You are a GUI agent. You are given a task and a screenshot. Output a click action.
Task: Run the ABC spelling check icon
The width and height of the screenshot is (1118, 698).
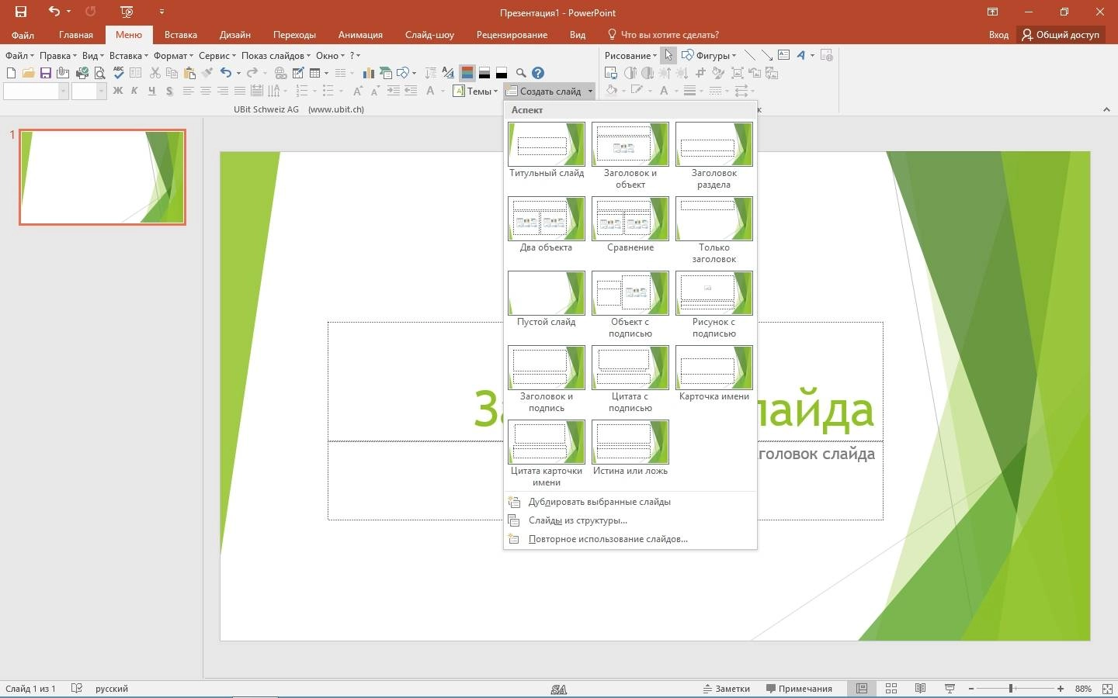point(118,73)
